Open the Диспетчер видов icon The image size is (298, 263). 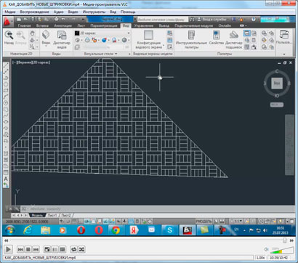pyautogui.click(x=62, y=40)
